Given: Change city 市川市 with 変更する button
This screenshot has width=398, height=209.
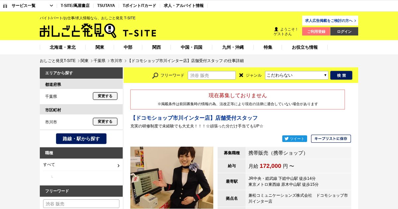Looking at the screenshot, I should (x=105, y=122).
